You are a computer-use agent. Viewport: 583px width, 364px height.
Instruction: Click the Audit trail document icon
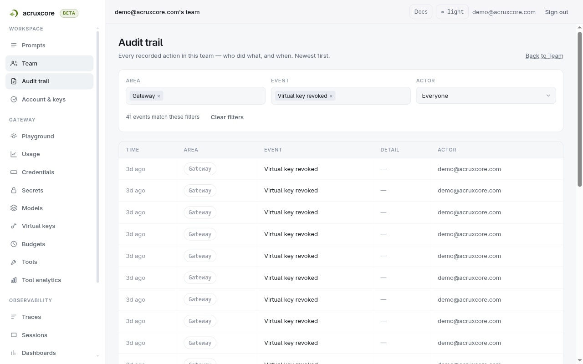click(14, 81)
